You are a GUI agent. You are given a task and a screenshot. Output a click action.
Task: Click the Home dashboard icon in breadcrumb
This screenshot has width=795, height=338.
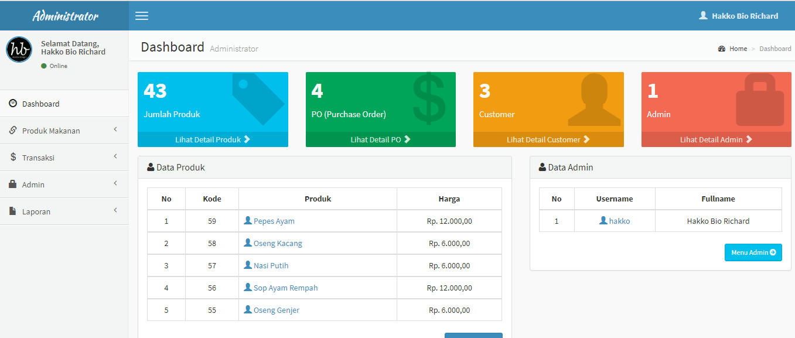pyautogui.click(x=722, y=49)
